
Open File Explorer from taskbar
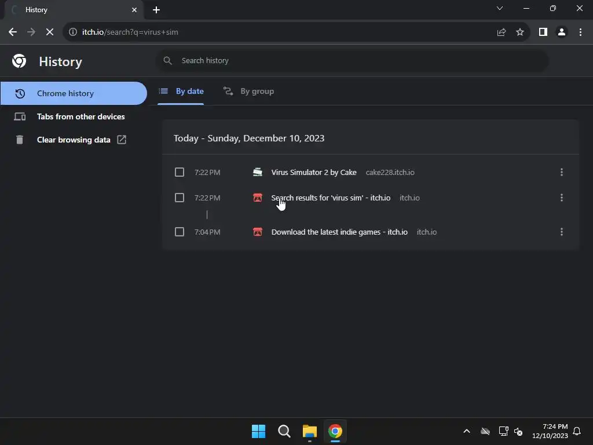310,431
